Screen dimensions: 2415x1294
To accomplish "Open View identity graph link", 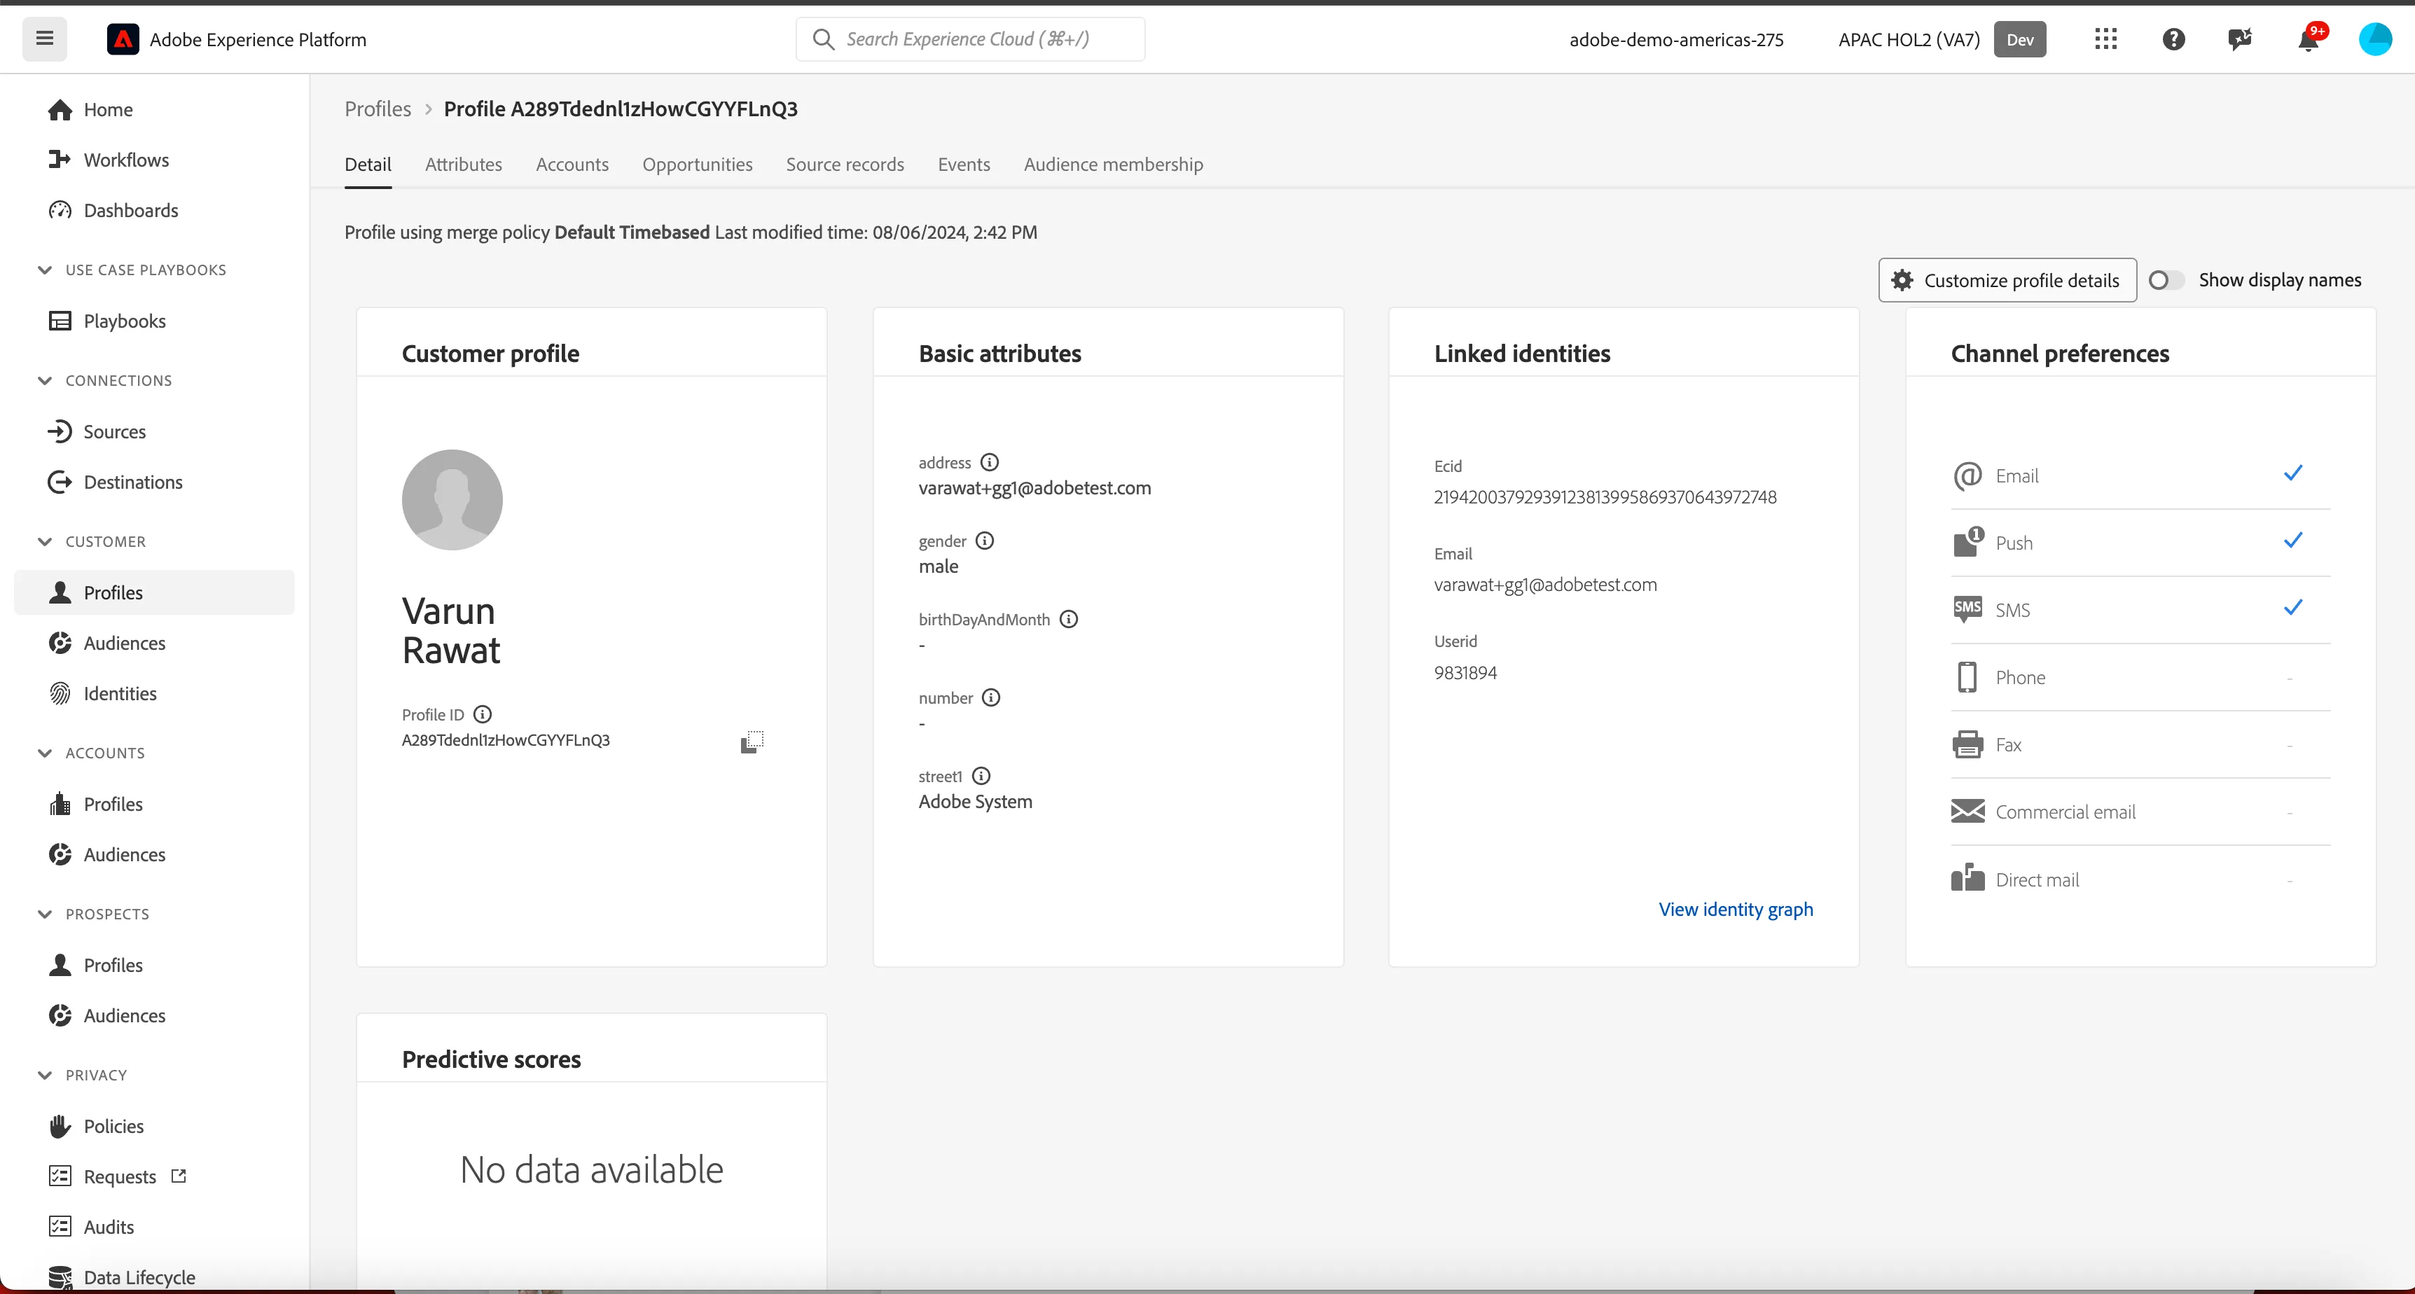I will point(1736,909).
